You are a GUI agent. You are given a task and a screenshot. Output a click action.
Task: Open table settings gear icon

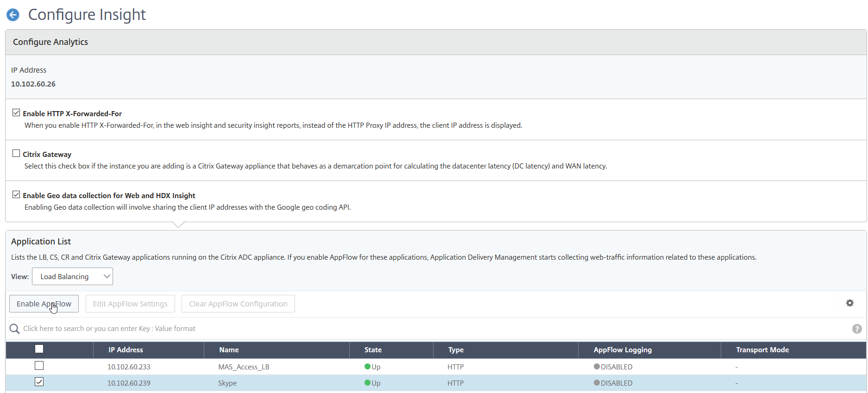(849, 303)
